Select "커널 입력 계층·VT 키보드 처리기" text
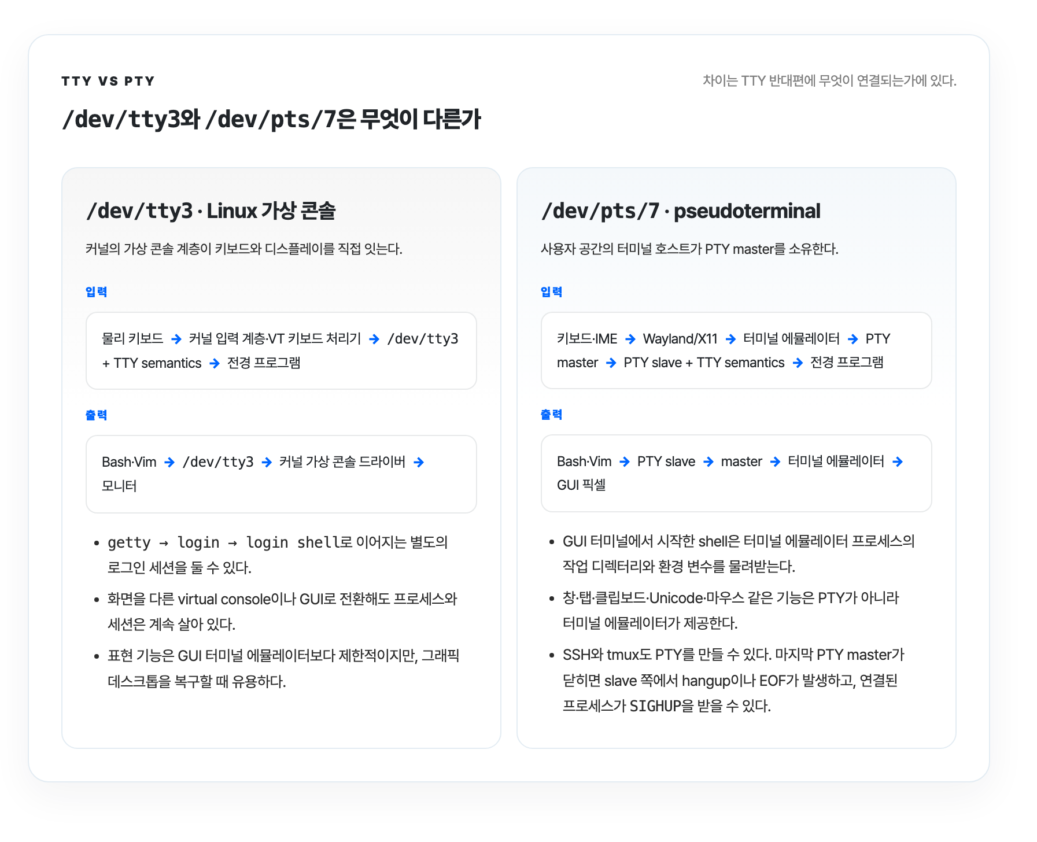Viewport: 1037px width, 842px height. [275, 338]
